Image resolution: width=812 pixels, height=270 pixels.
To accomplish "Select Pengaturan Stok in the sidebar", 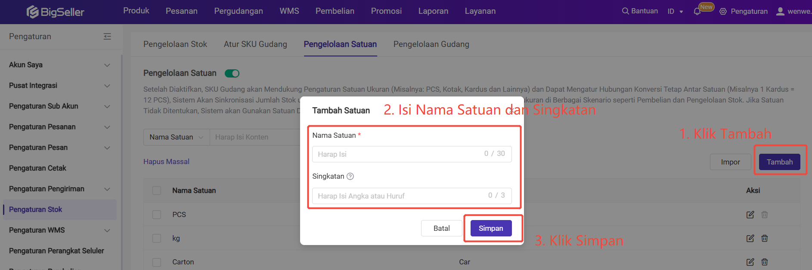I will pyautogui.click(x=59, y=209).
